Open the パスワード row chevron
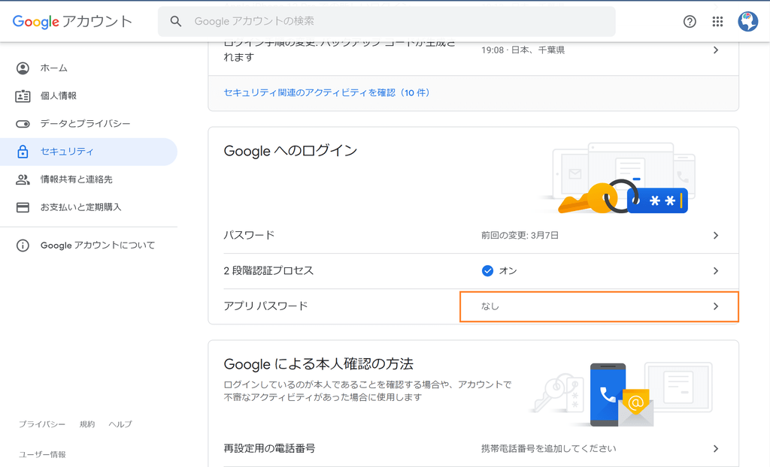Viewport: 770px width, 467px height. coord(716,236)
